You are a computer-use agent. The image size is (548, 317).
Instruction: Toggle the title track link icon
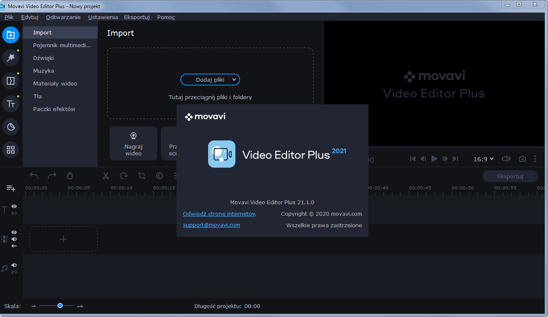tap(14, 213)
